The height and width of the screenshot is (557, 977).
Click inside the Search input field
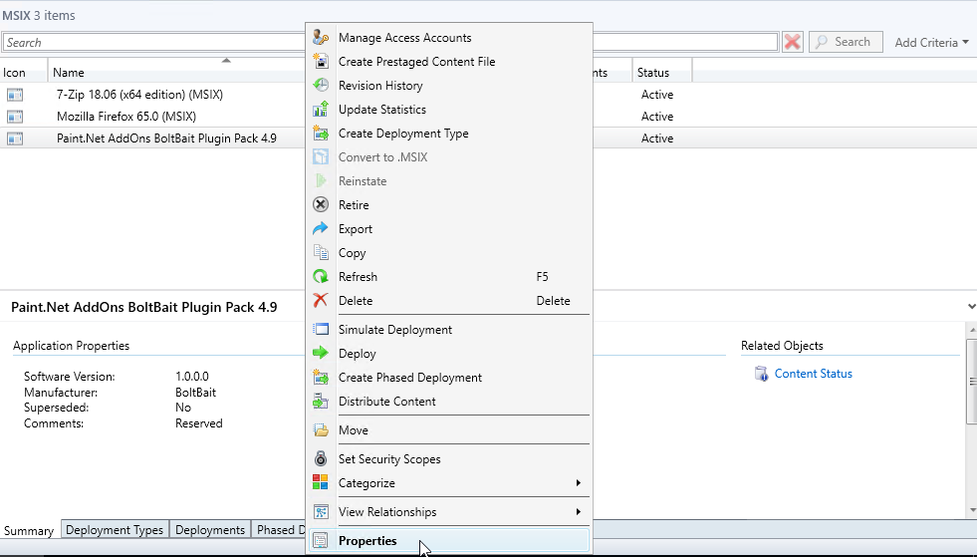coord(149,43)
